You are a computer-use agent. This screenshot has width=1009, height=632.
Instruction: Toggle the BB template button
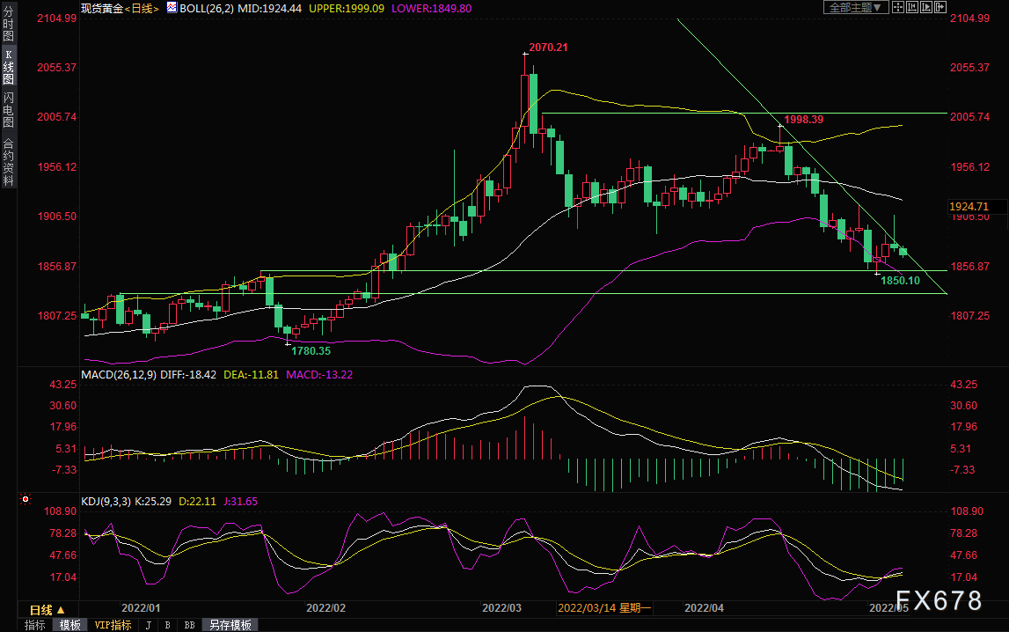[x=189, y=625]
